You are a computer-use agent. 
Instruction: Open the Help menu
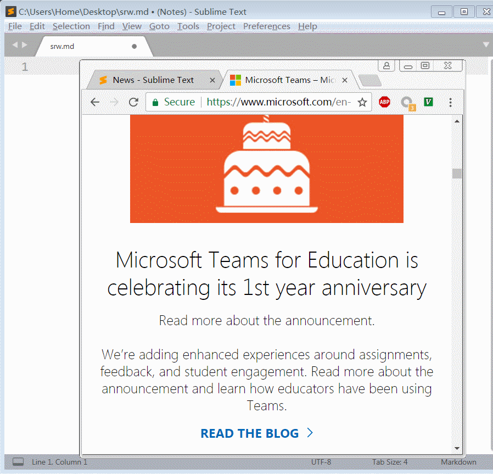(307, 26)
